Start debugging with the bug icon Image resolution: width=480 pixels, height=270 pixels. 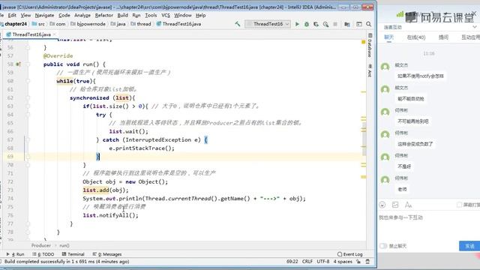(x=307, y=24)
